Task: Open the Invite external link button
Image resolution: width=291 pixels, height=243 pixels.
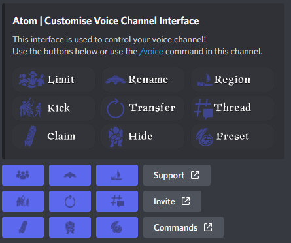Action: [172, 201]
